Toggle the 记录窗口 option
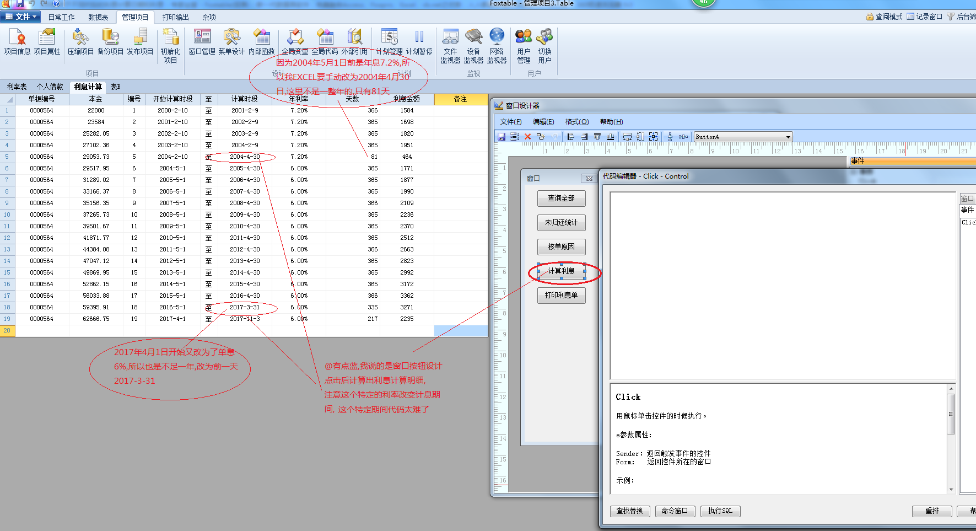Image resolution: width=976 pixels, height=531 pixels. pos(925,17)
